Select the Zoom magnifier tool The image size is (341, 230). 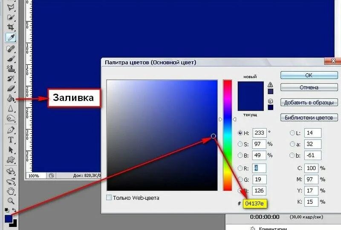[x=10, y=201]
